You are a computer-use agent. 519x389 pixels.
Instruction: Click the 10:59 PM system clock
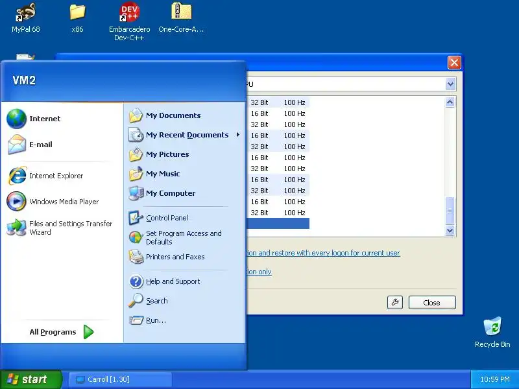pyautogui.click(x=495, y=379)
